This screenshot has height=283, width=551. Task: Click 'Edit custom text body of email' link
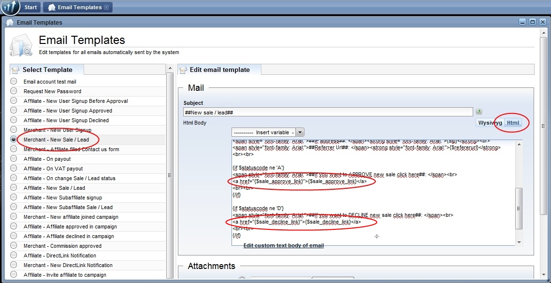[283, 245]
